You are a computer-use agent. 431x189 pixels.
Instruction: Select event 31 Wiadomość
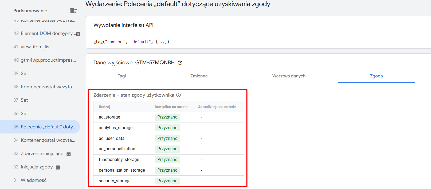[x=40, y=180]
